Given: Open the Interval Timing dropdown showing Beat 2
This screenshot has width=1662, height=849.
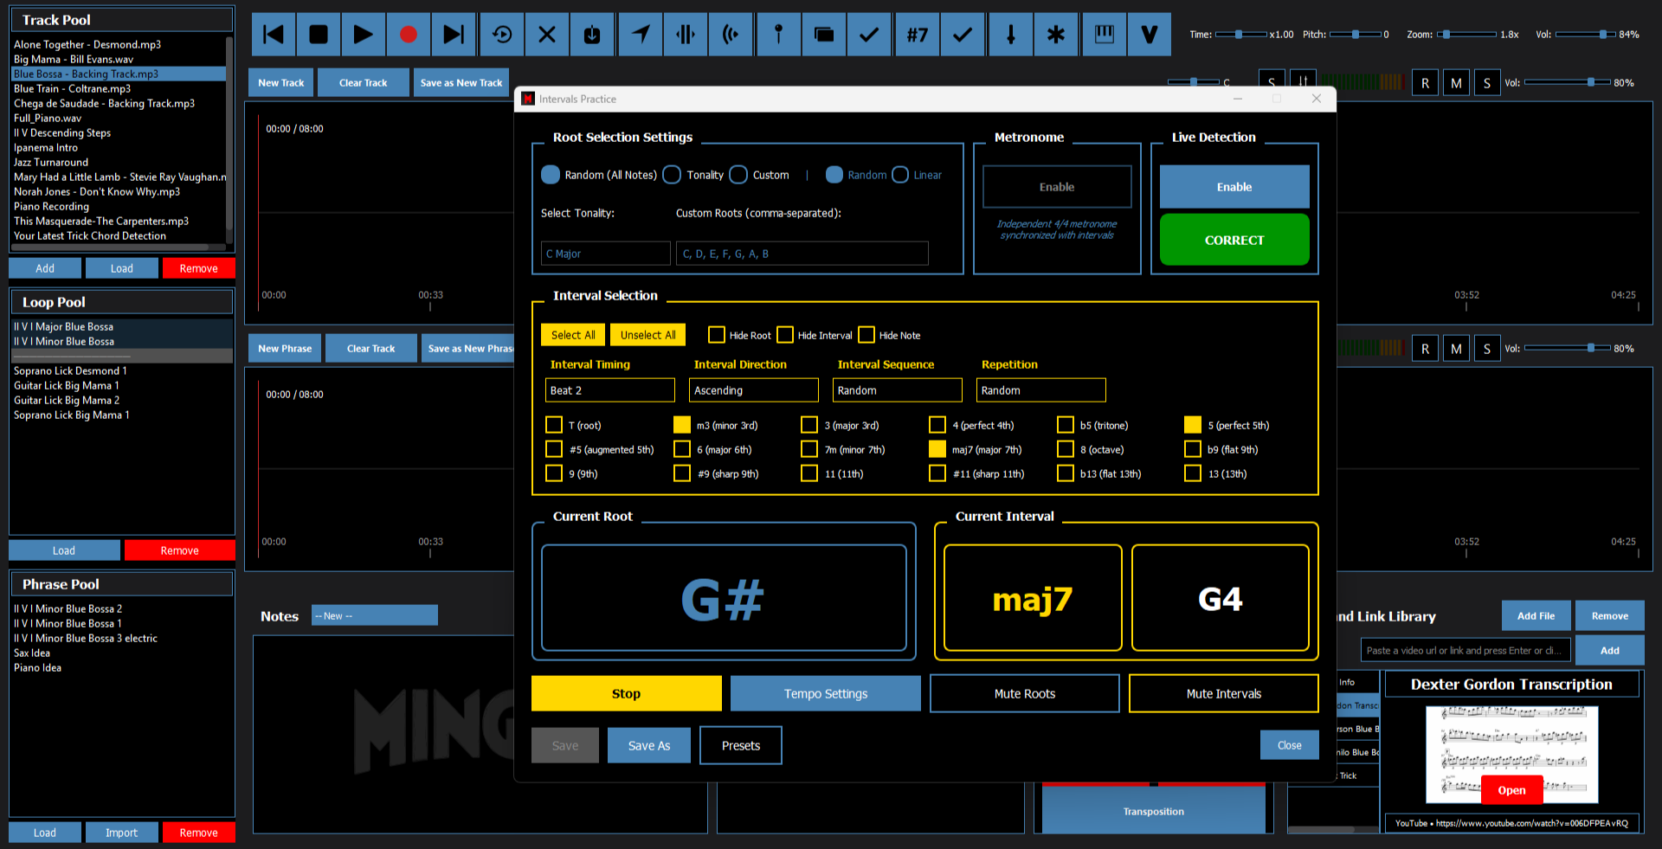Looking at the screenshot, I should pos(609,390).
